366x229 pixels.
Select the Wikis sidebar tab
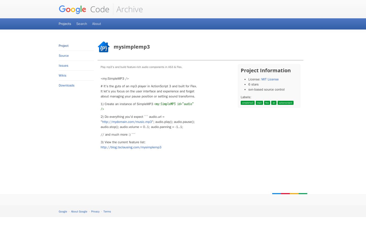[63, 76]
